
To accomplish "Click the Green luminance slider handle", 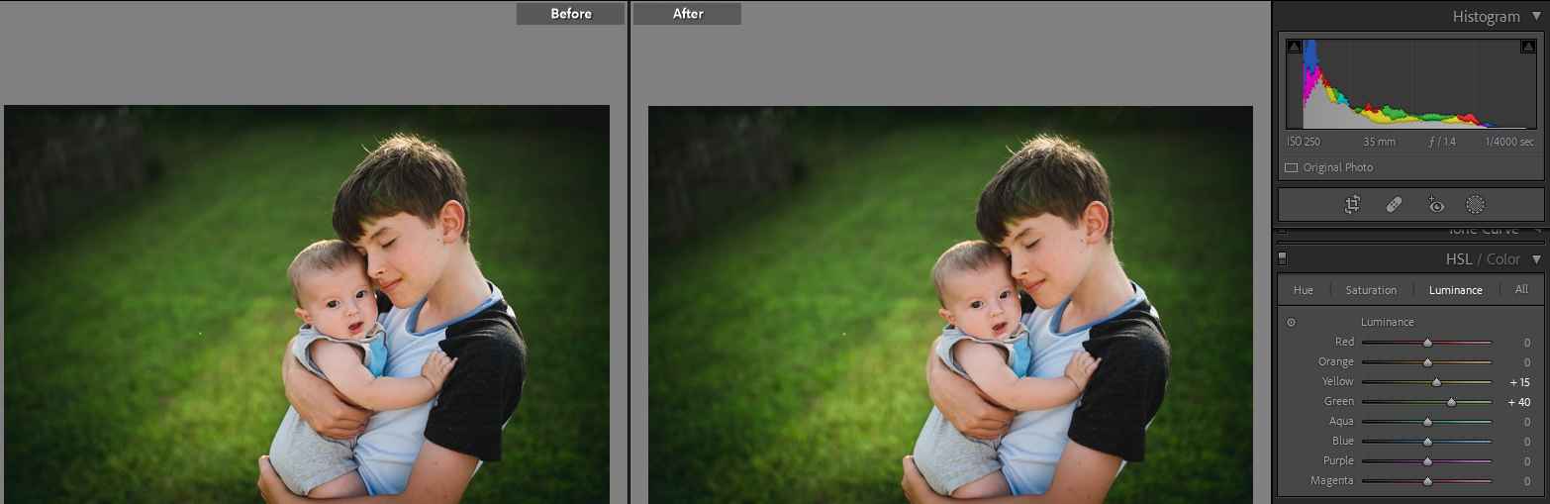I will [x=1452, y=402].
